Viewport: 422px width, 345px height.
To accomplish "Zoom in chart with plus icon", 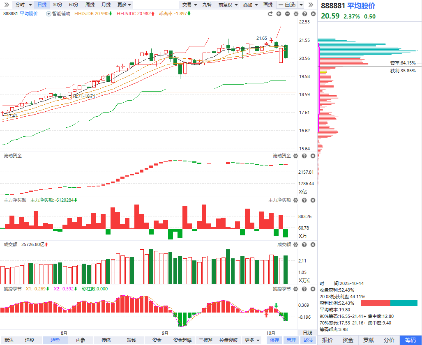I will (279, 14).
